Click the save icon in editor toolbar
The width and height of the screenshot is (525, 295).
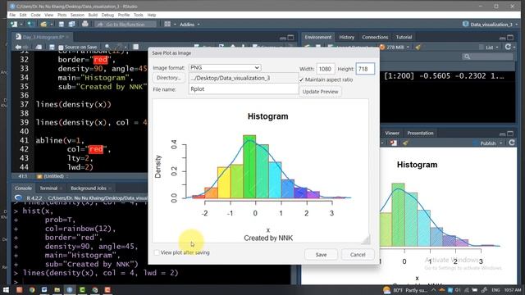[x=52, y=48]
